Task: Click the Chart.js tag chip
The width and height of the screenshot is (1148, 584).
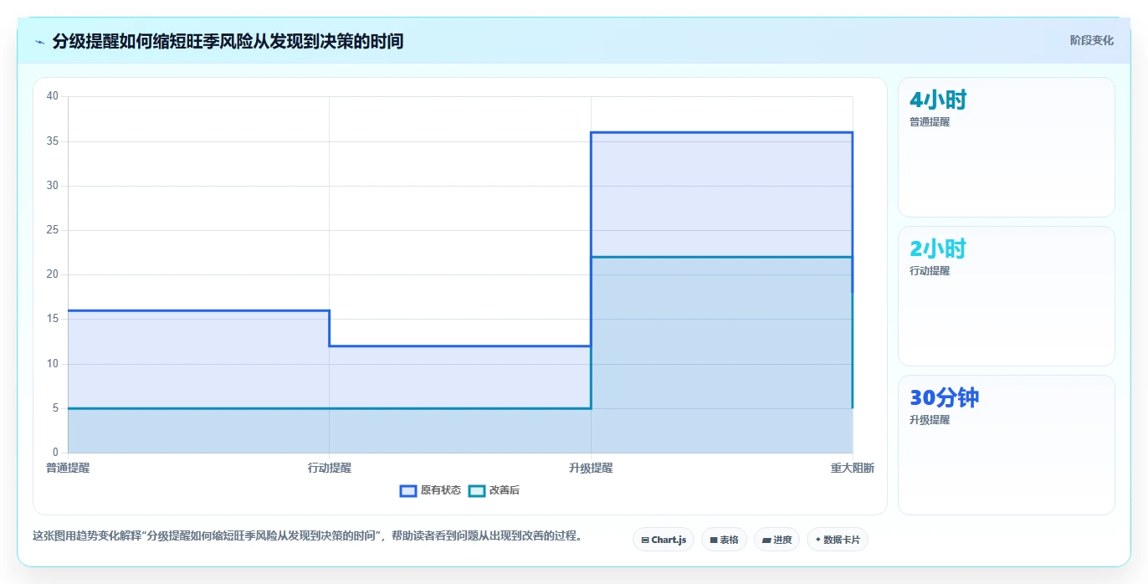Action: click(663, 540)
